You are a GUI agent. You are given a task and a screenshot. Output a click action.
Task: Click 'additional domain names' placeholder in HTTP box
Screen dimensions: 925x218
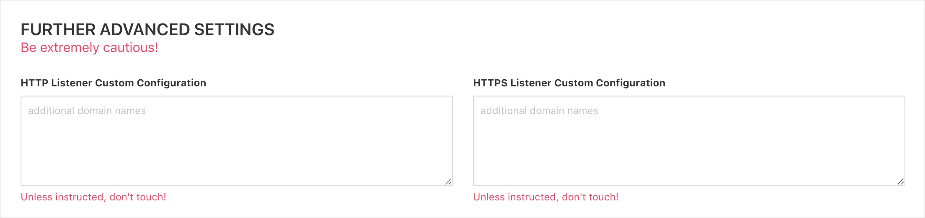tap(87, 111)
